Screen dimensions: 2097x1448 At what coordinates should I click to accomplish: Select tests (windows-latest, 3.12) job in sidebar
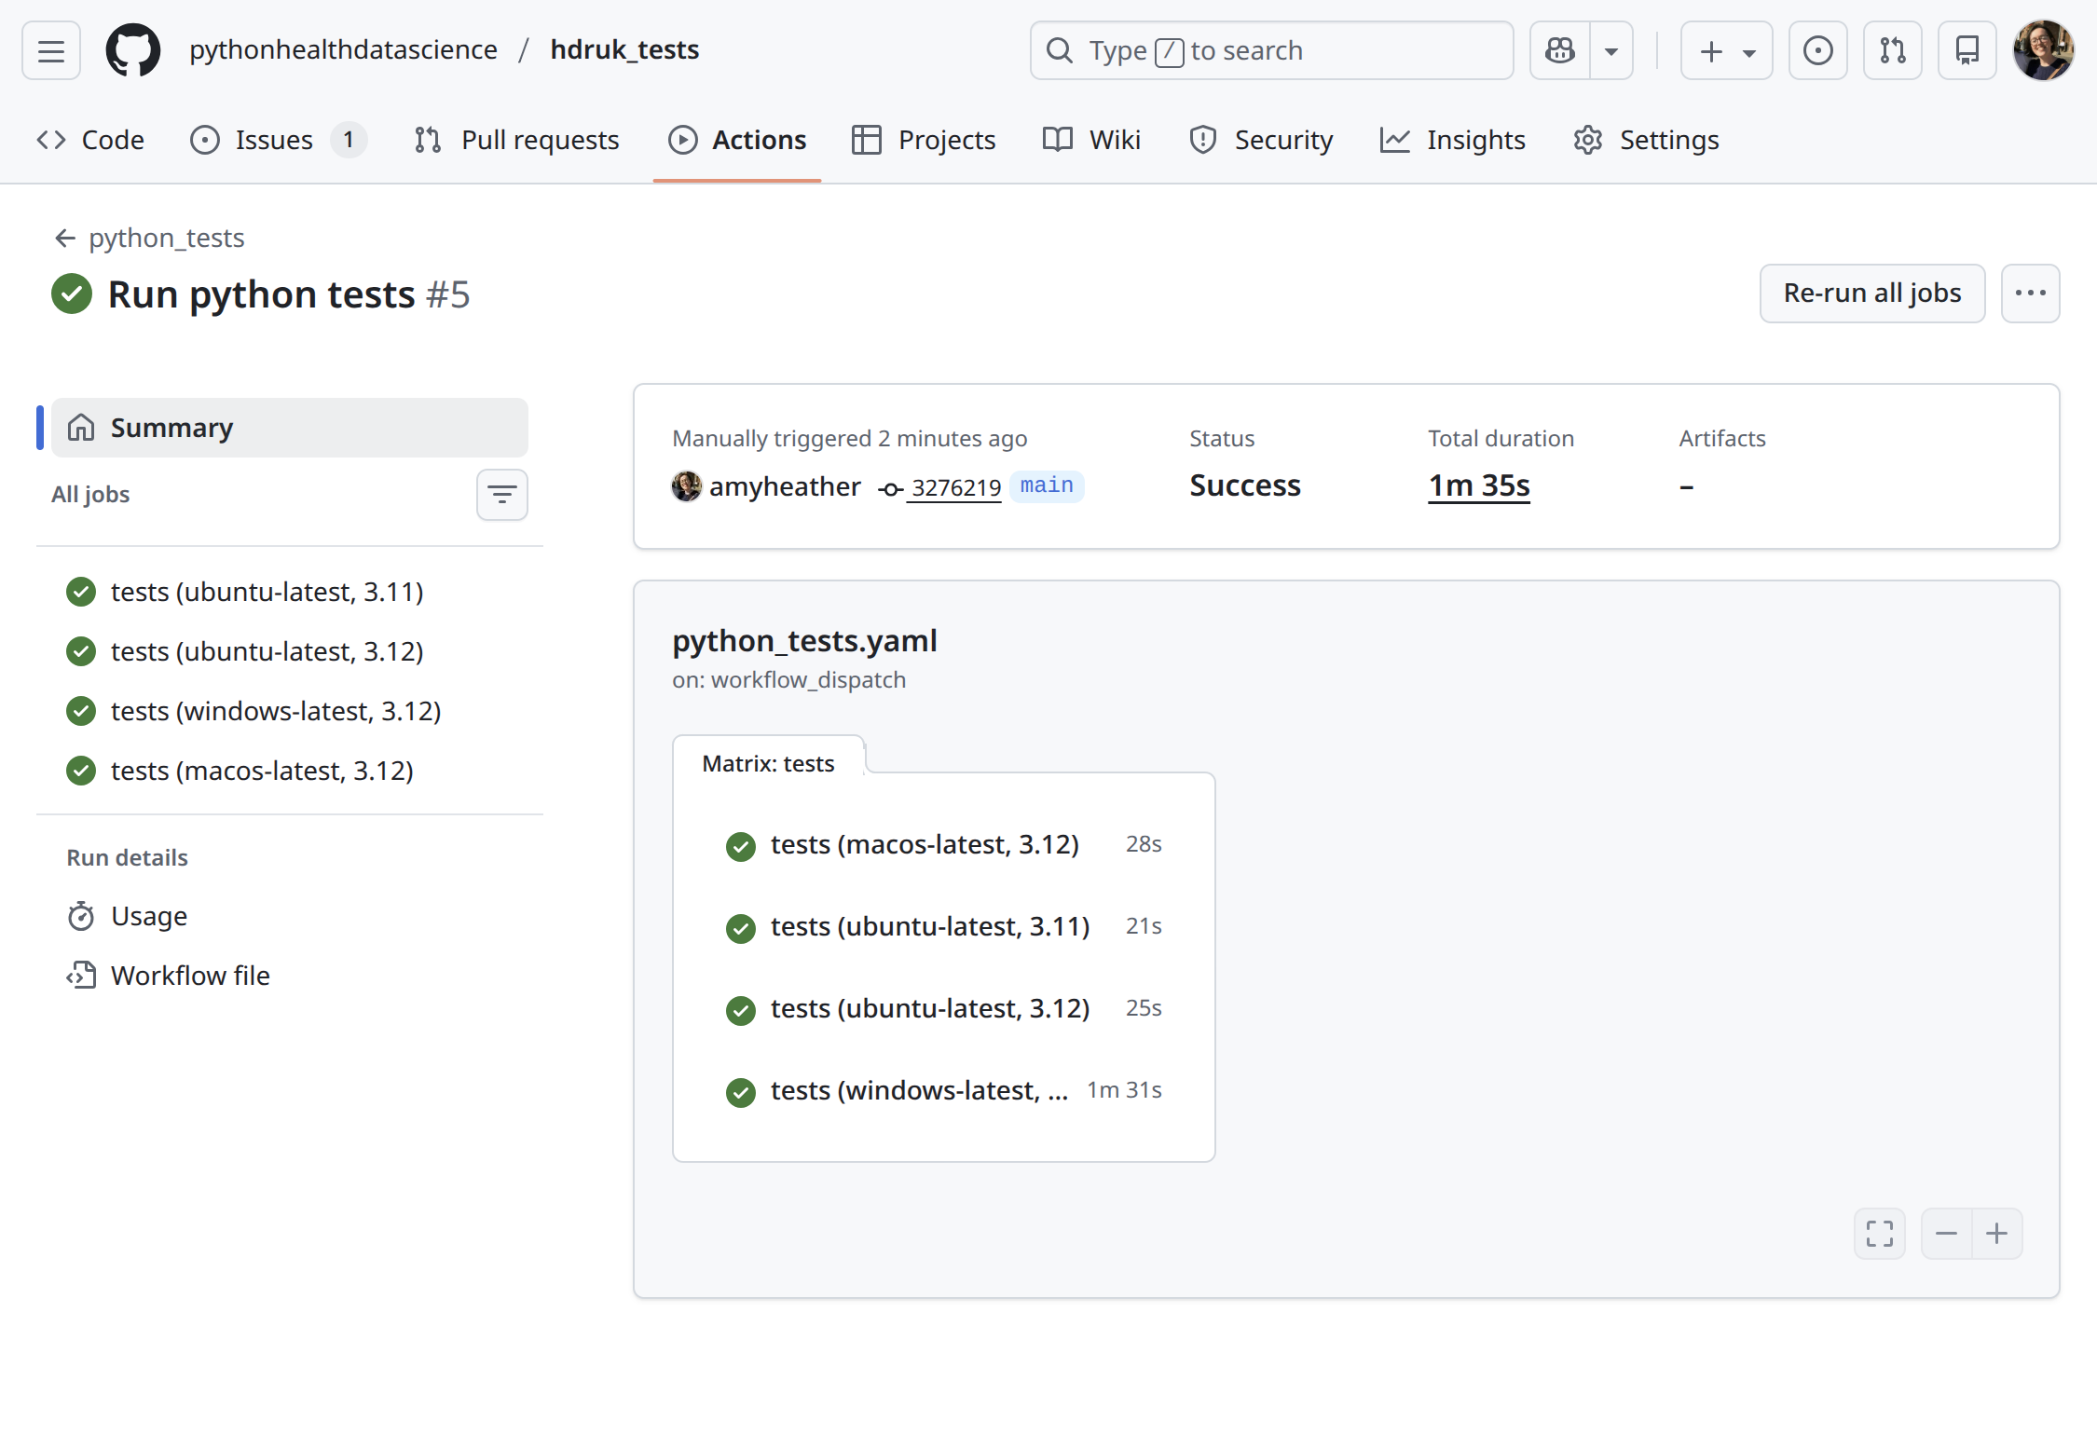[275, 711]
